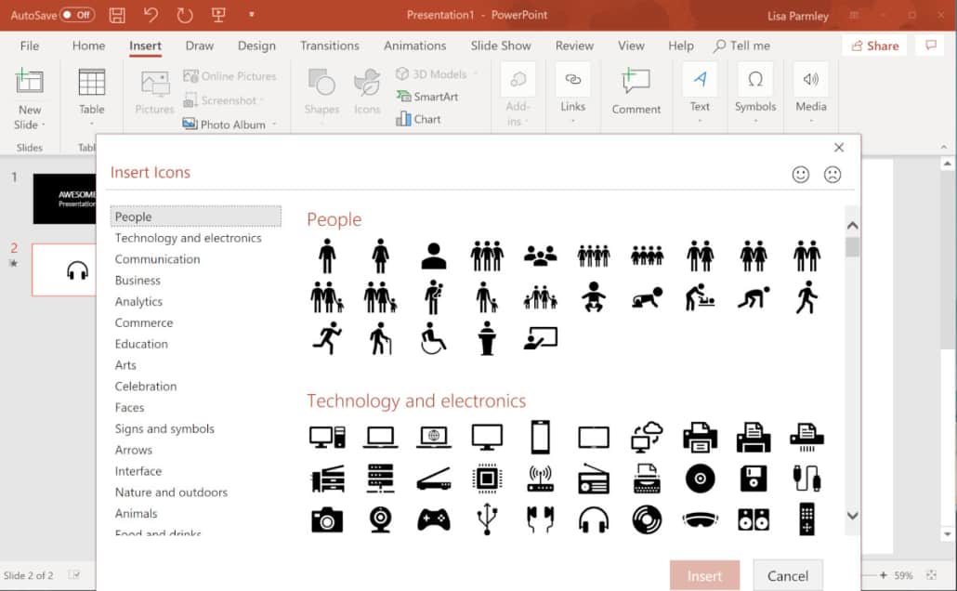Click the happy smiley feedback icon
Viewport: 957px width, 591px height.
[801, 174]
